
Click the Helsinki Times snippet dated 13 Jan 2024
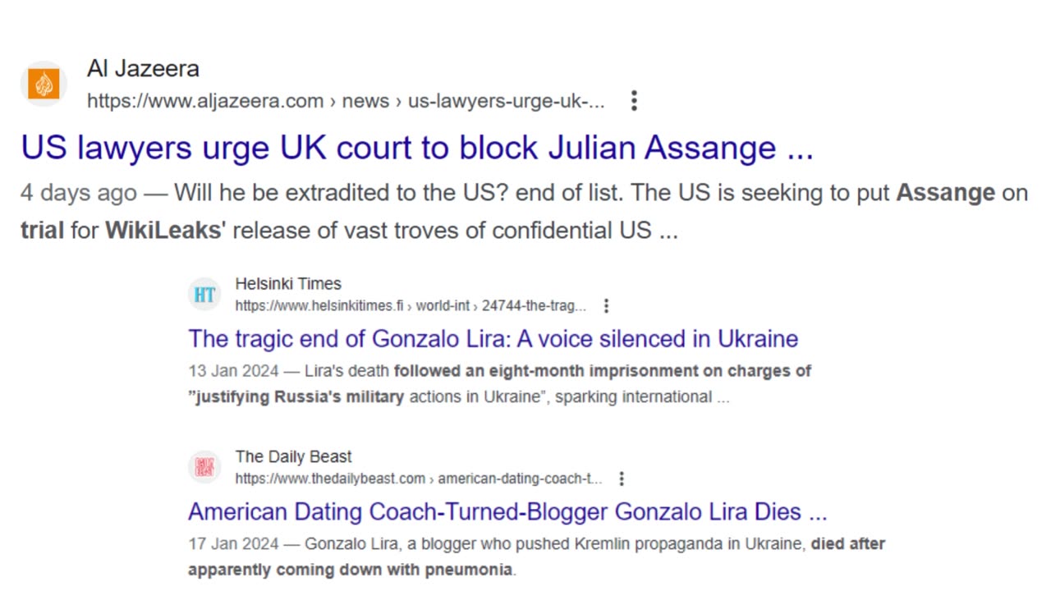499,383
